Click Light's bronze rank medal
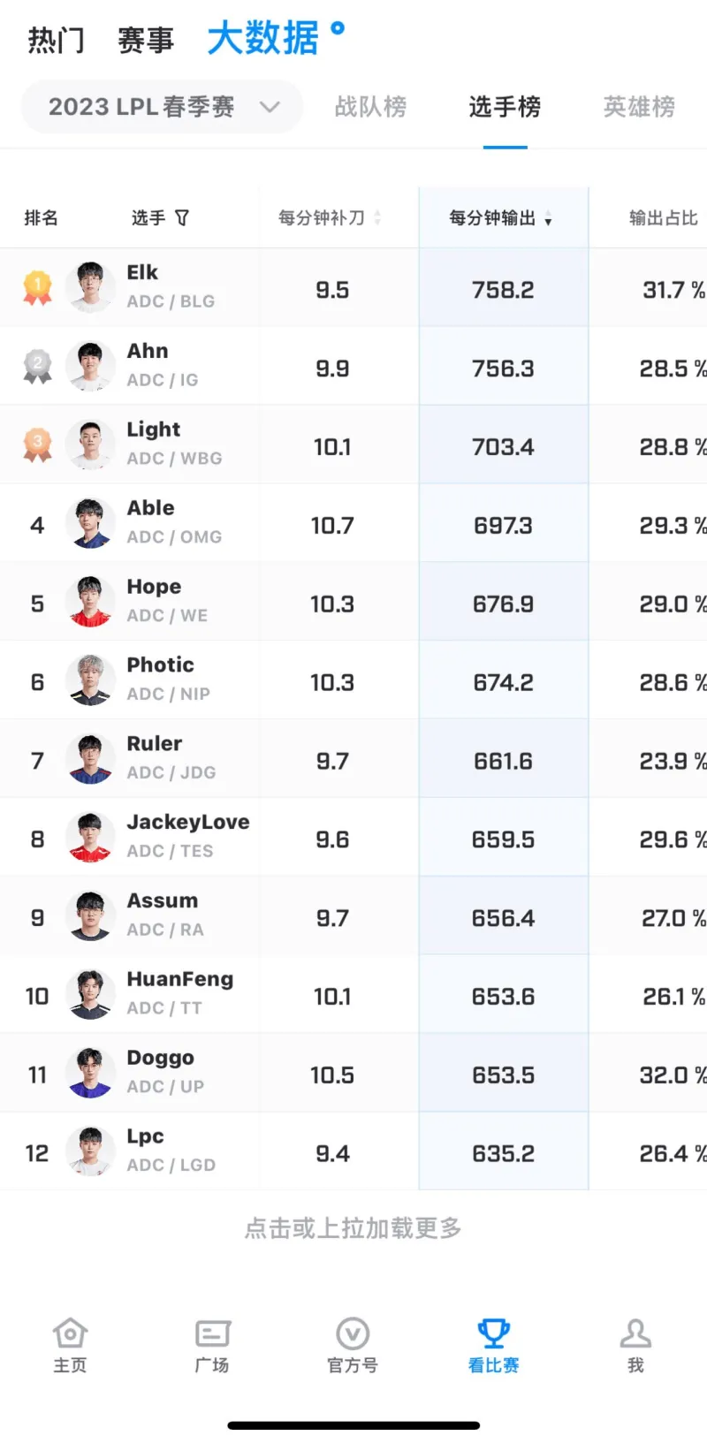The width and height of the screenshot is (707, 1443). click(x=37, y=445)
